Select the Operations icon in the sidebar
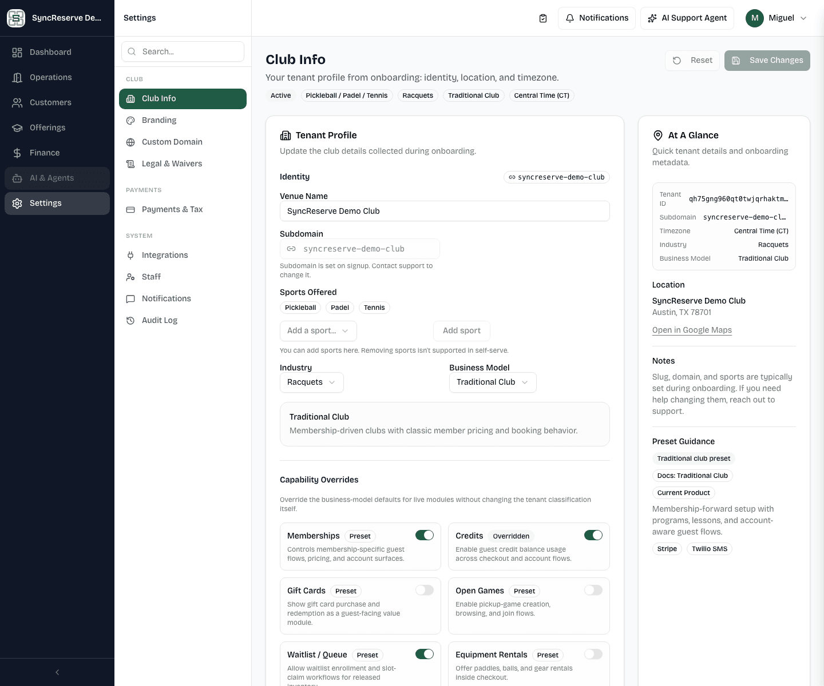The width and height of the screenshot is (824, 686). pos(17,77)
